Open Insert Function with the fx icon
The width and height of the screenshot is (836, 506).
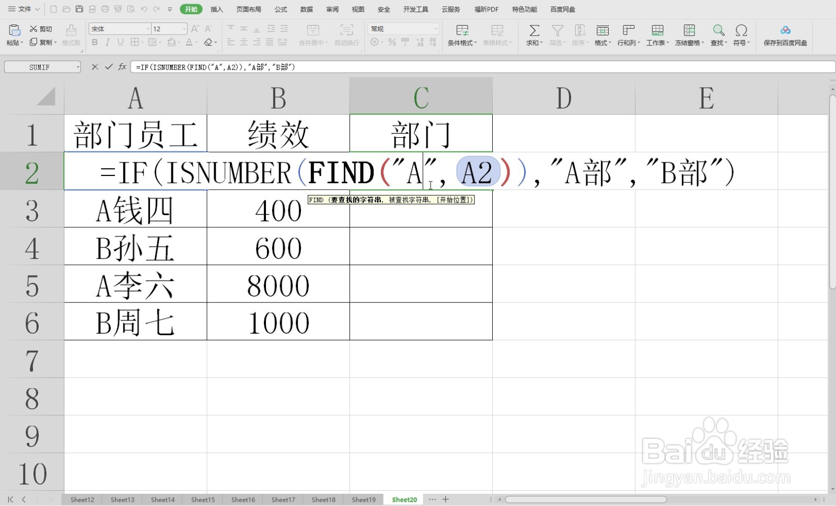(x=122, y=67)
